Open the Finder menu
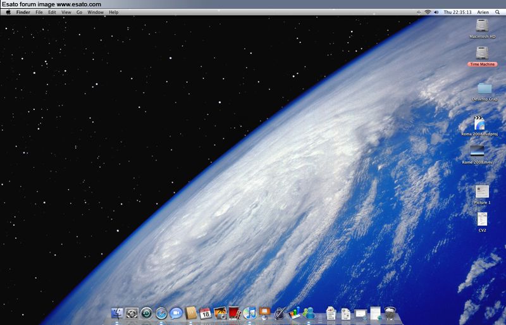The image size is (506, 325). click(x=23, y=12)
